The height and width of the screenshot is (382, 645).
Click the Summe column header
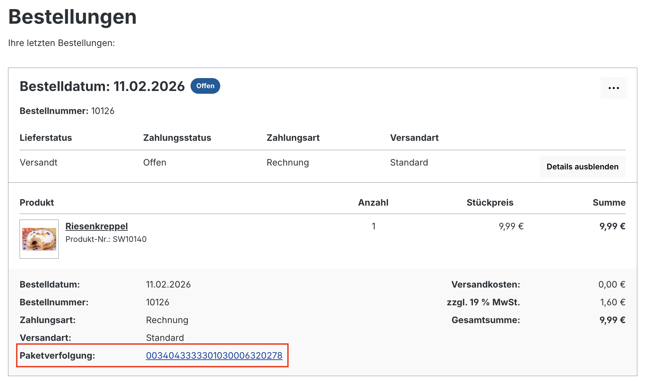[x=609, y=203]
